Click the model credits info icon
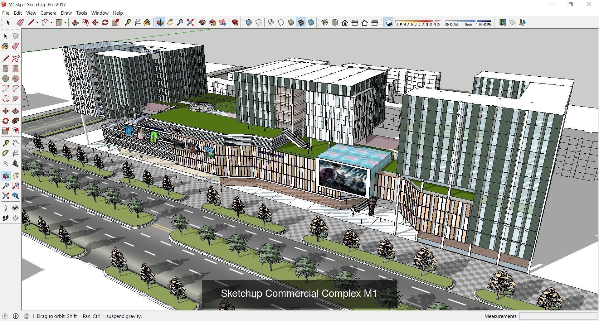 tap(16, 316)
